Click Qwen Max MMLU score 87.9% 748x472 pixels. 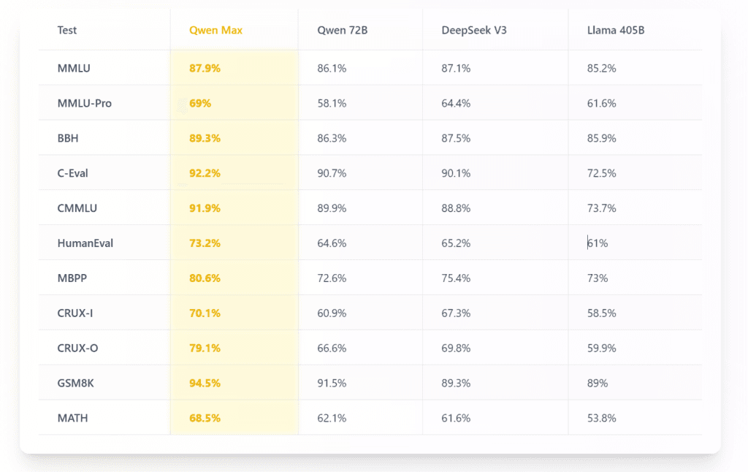click(x=205, y=68)
